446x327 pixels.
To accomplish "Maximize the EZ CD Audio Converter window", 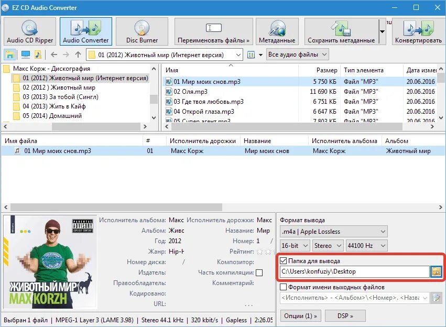I will pyautogui.click(x=416, y=7).
